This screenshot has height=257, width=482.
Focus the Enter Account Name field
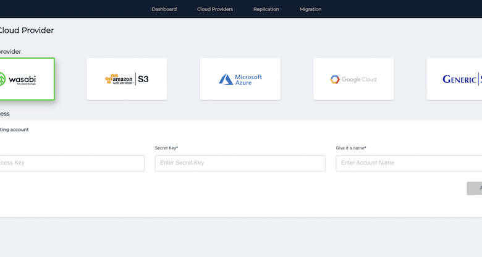click(409, 163)
